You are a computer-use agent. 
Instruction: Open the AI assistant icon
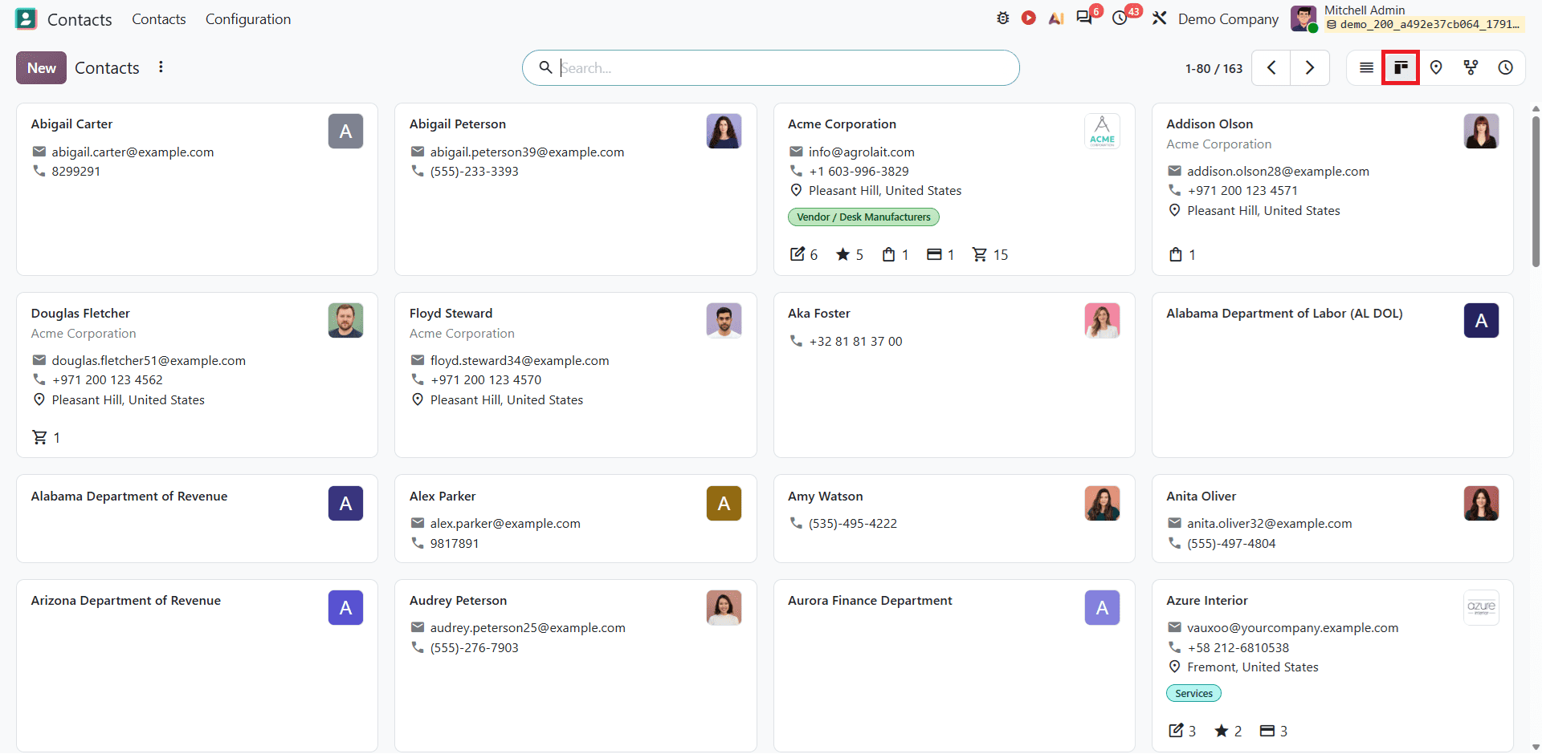pos(1056,18)
